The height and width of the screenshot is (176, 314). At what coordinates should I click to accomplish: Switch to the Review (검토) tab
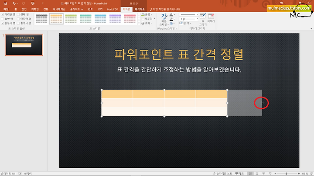click(91, 9)
